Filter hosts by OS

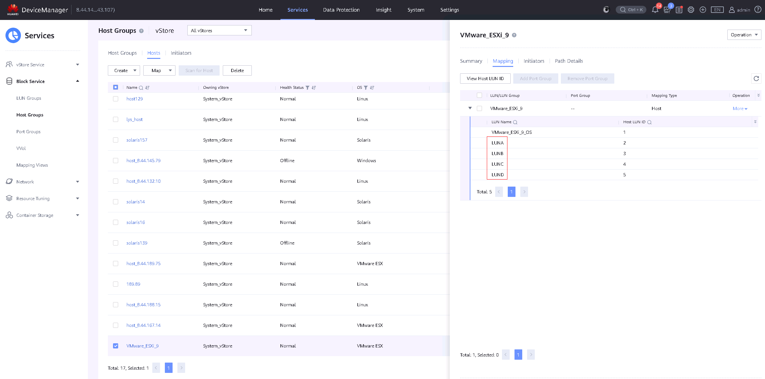click(x=366, y=88)
